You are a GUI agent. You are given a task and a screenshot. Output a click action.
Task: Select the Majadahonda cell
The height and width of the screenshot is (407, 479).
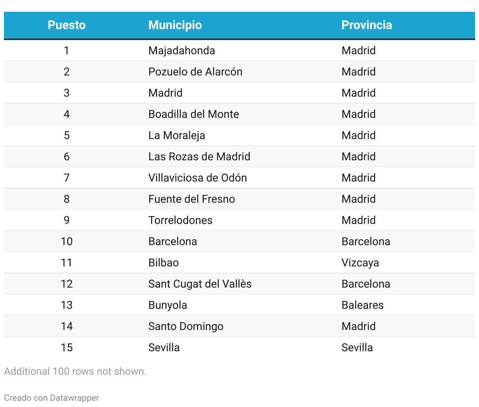point(182,50)
